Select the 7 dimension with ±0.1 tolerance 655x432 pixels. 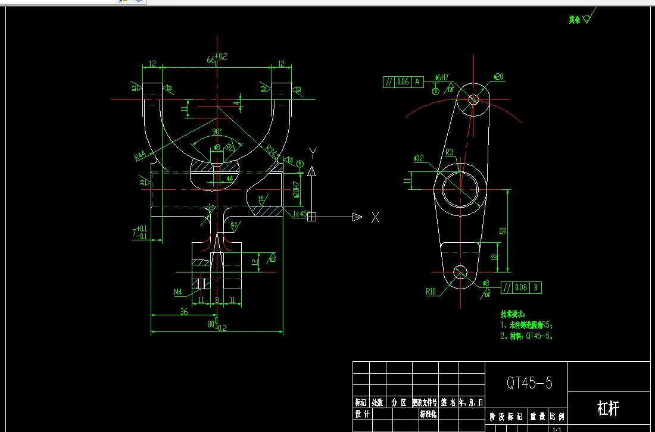click(140, 232)
